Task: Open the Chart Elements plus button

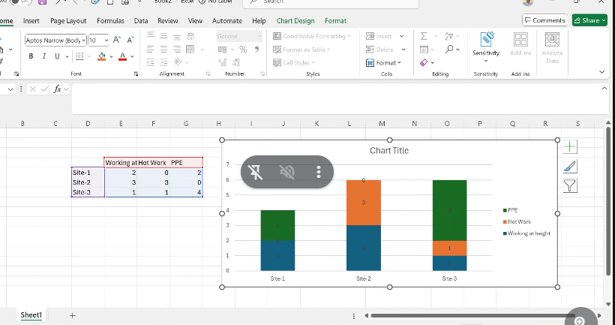Action: tap(571, 147)
